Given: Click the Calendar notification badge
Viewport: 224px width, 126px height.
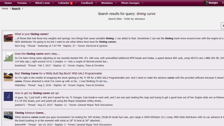Looking at the screenshot, I should [x=71, y=3].
